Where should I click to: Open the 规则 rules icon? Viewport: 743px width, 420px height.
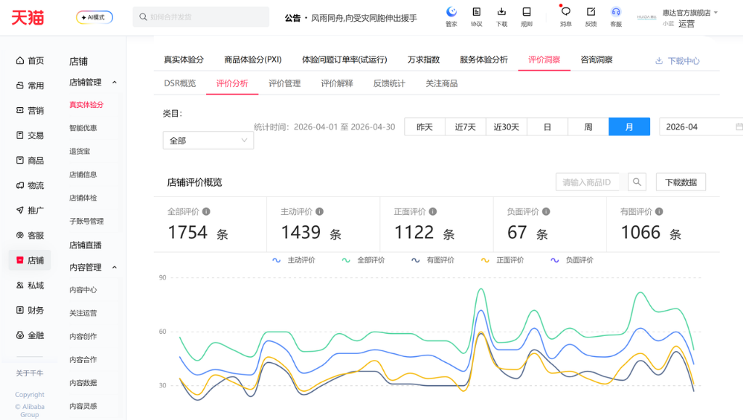(527, 17)
